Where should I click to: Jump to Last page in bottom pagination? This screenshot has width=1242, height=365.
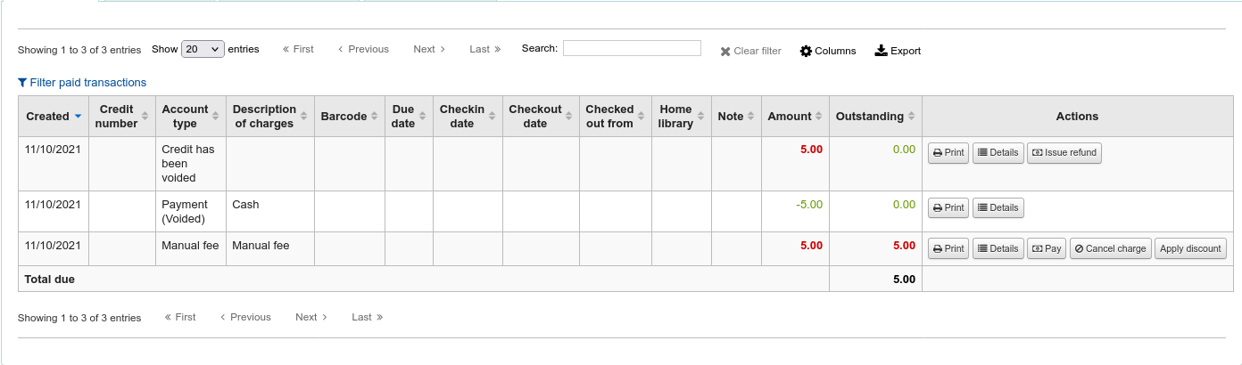pos(367,317)
